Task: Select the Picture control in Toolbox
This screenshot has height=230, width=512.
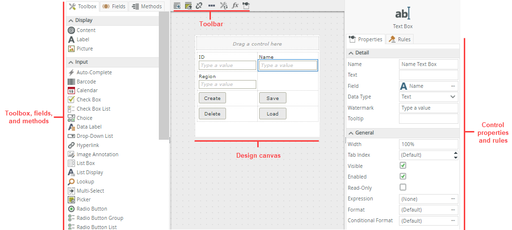Action: pos(80,49)
